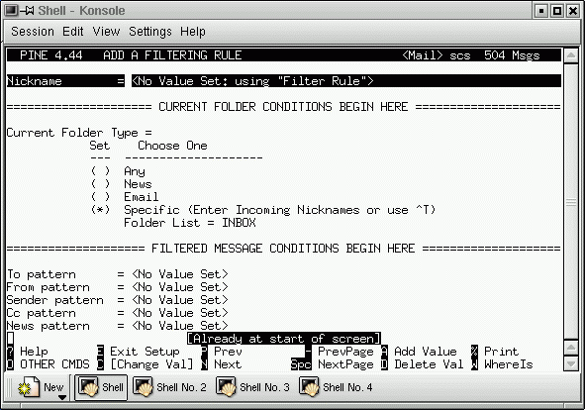Click the Prev command
Viewport: 585px width, 410px height.
222,352
